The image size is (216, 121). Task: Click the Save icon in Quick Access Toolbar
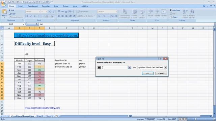click(9, 2)
